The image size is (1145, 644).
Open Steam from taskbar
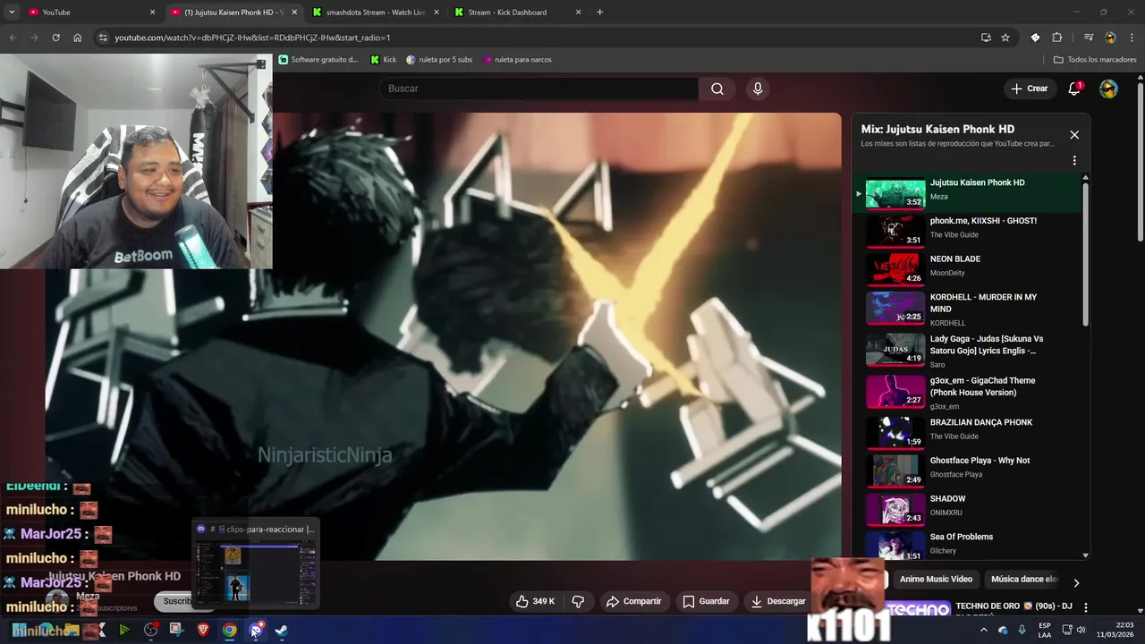click(x=281, y=630)
